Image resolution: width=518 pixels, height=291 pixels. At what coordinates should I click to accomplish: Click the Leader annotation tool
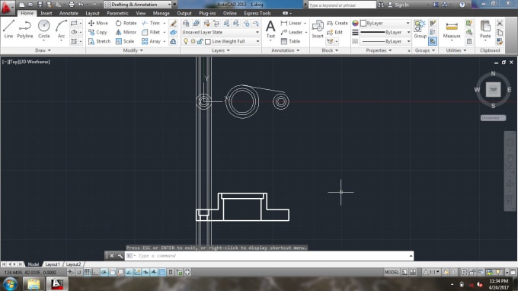292,32
